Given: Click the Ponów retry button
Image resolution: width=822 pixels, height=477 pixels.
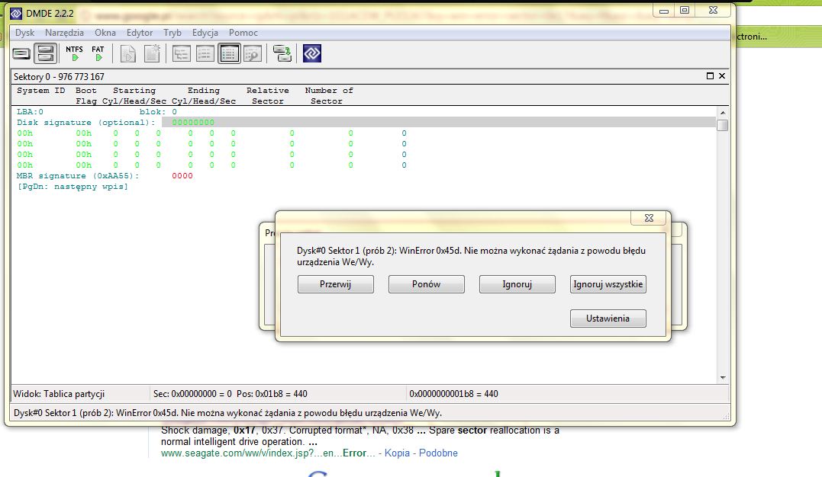Looking at the screenshot, I should [x=426, y=284].
